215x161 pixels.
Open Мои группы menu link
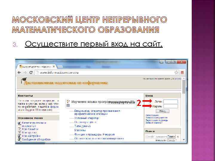[29, 132]
